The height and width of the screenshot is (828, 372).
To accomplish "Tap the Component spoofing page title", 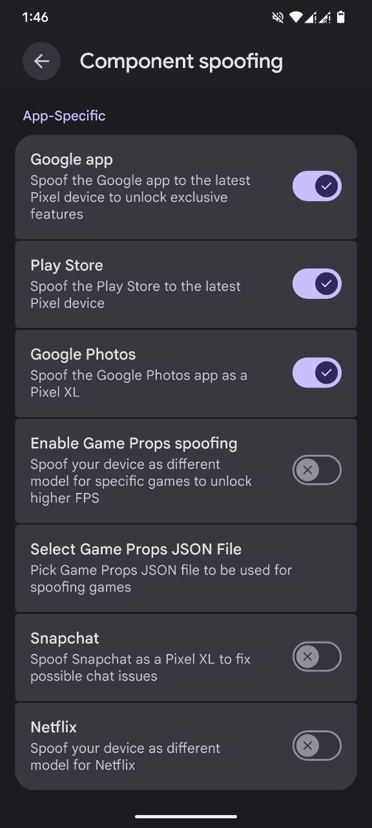I will 181,61.
